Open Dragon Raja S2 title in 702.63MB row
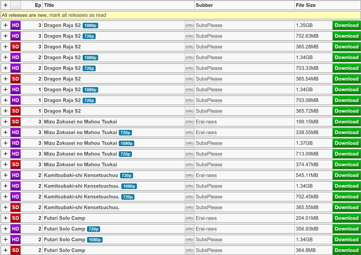This screenshot has width=361, height=255. (x=63, y=36)
